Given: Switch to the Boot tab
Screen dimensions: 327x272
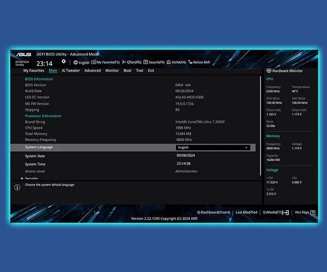Looking at the screenshot, I should pyautogui.click(x=127, y=71).
